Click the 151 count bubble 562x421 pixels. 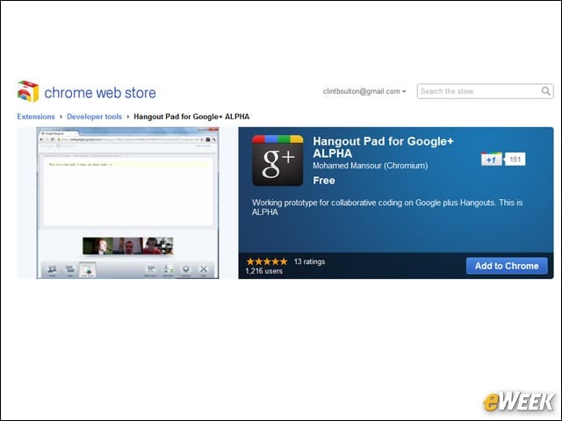[515, 160]
